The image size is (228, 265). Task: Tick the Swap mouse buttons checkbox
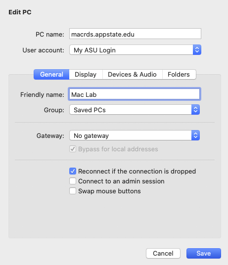point(73,191)
